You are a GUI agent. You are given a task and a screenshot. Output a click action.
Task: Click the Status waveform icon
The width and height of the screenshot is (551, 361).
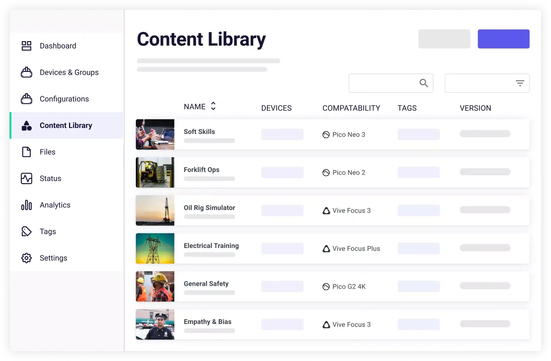coord(27,178)
